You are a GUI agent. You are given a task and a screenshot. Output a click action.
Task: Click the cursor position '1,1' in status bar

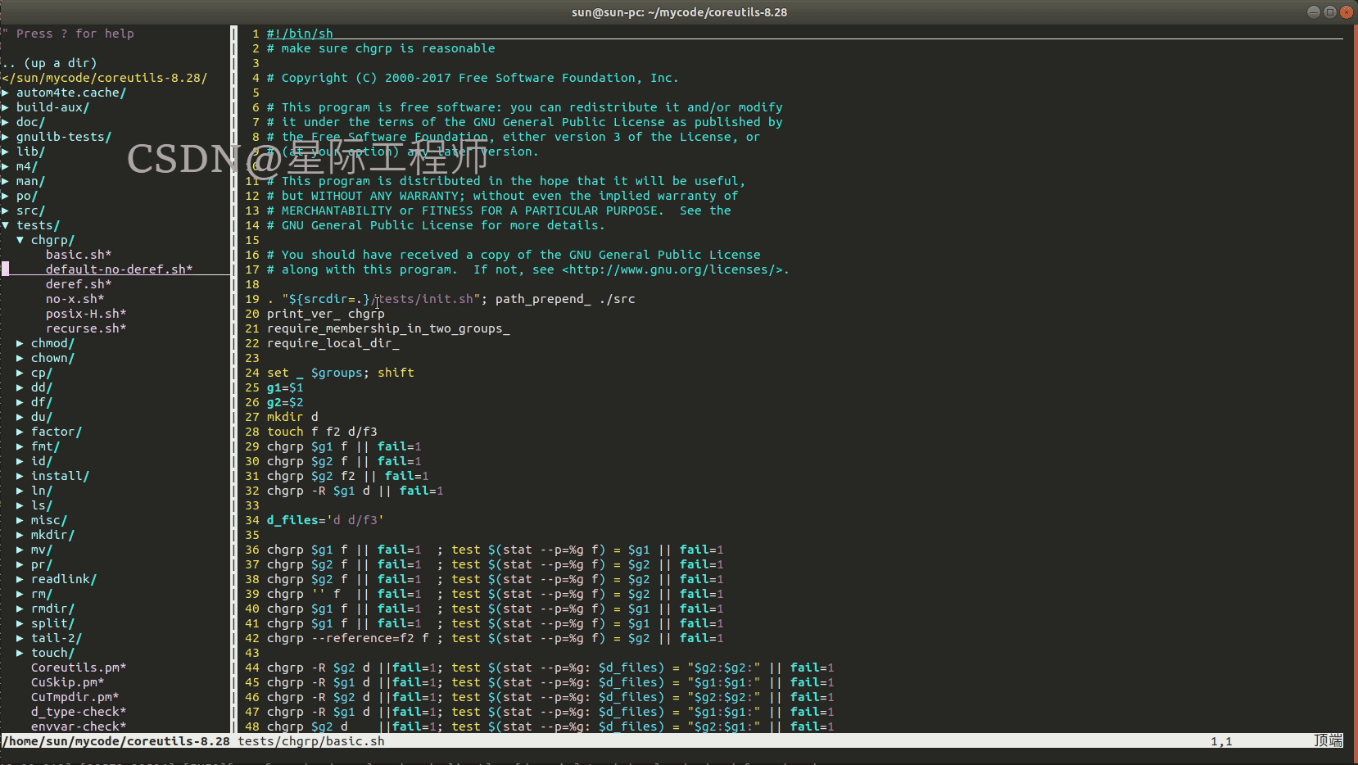1221,741
